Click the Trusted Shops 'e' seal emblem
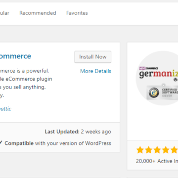178x178 pixels. tap(154, 92)
